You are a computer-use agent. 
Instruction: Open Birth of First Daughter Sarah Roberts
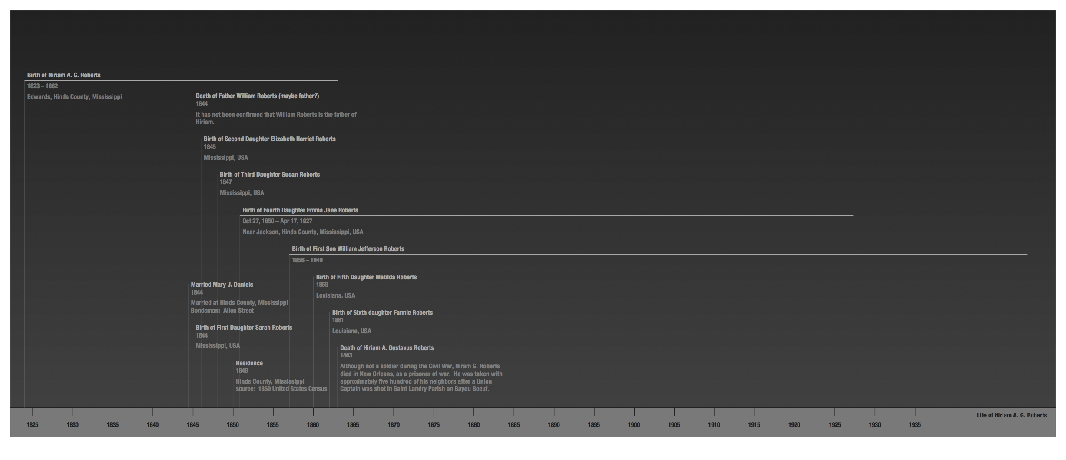point(244,328)
